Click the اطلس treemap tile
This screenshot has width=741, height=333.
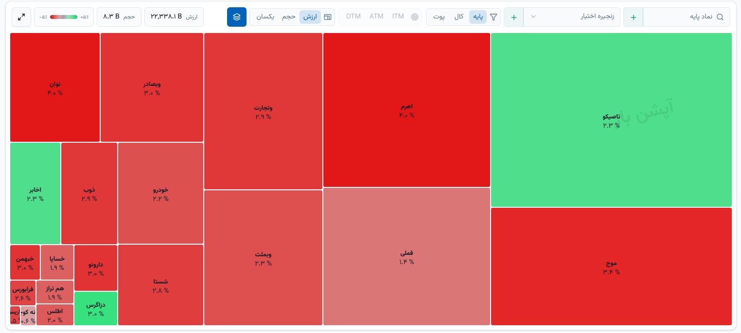tap(55, 315)
